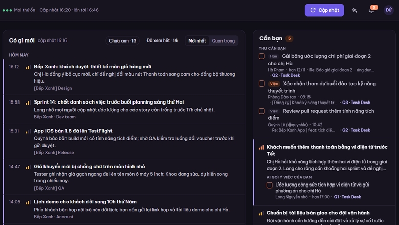Click the 15:31 timestamp
The width and height of the screenshot is (399, 225).
(14, 131)
